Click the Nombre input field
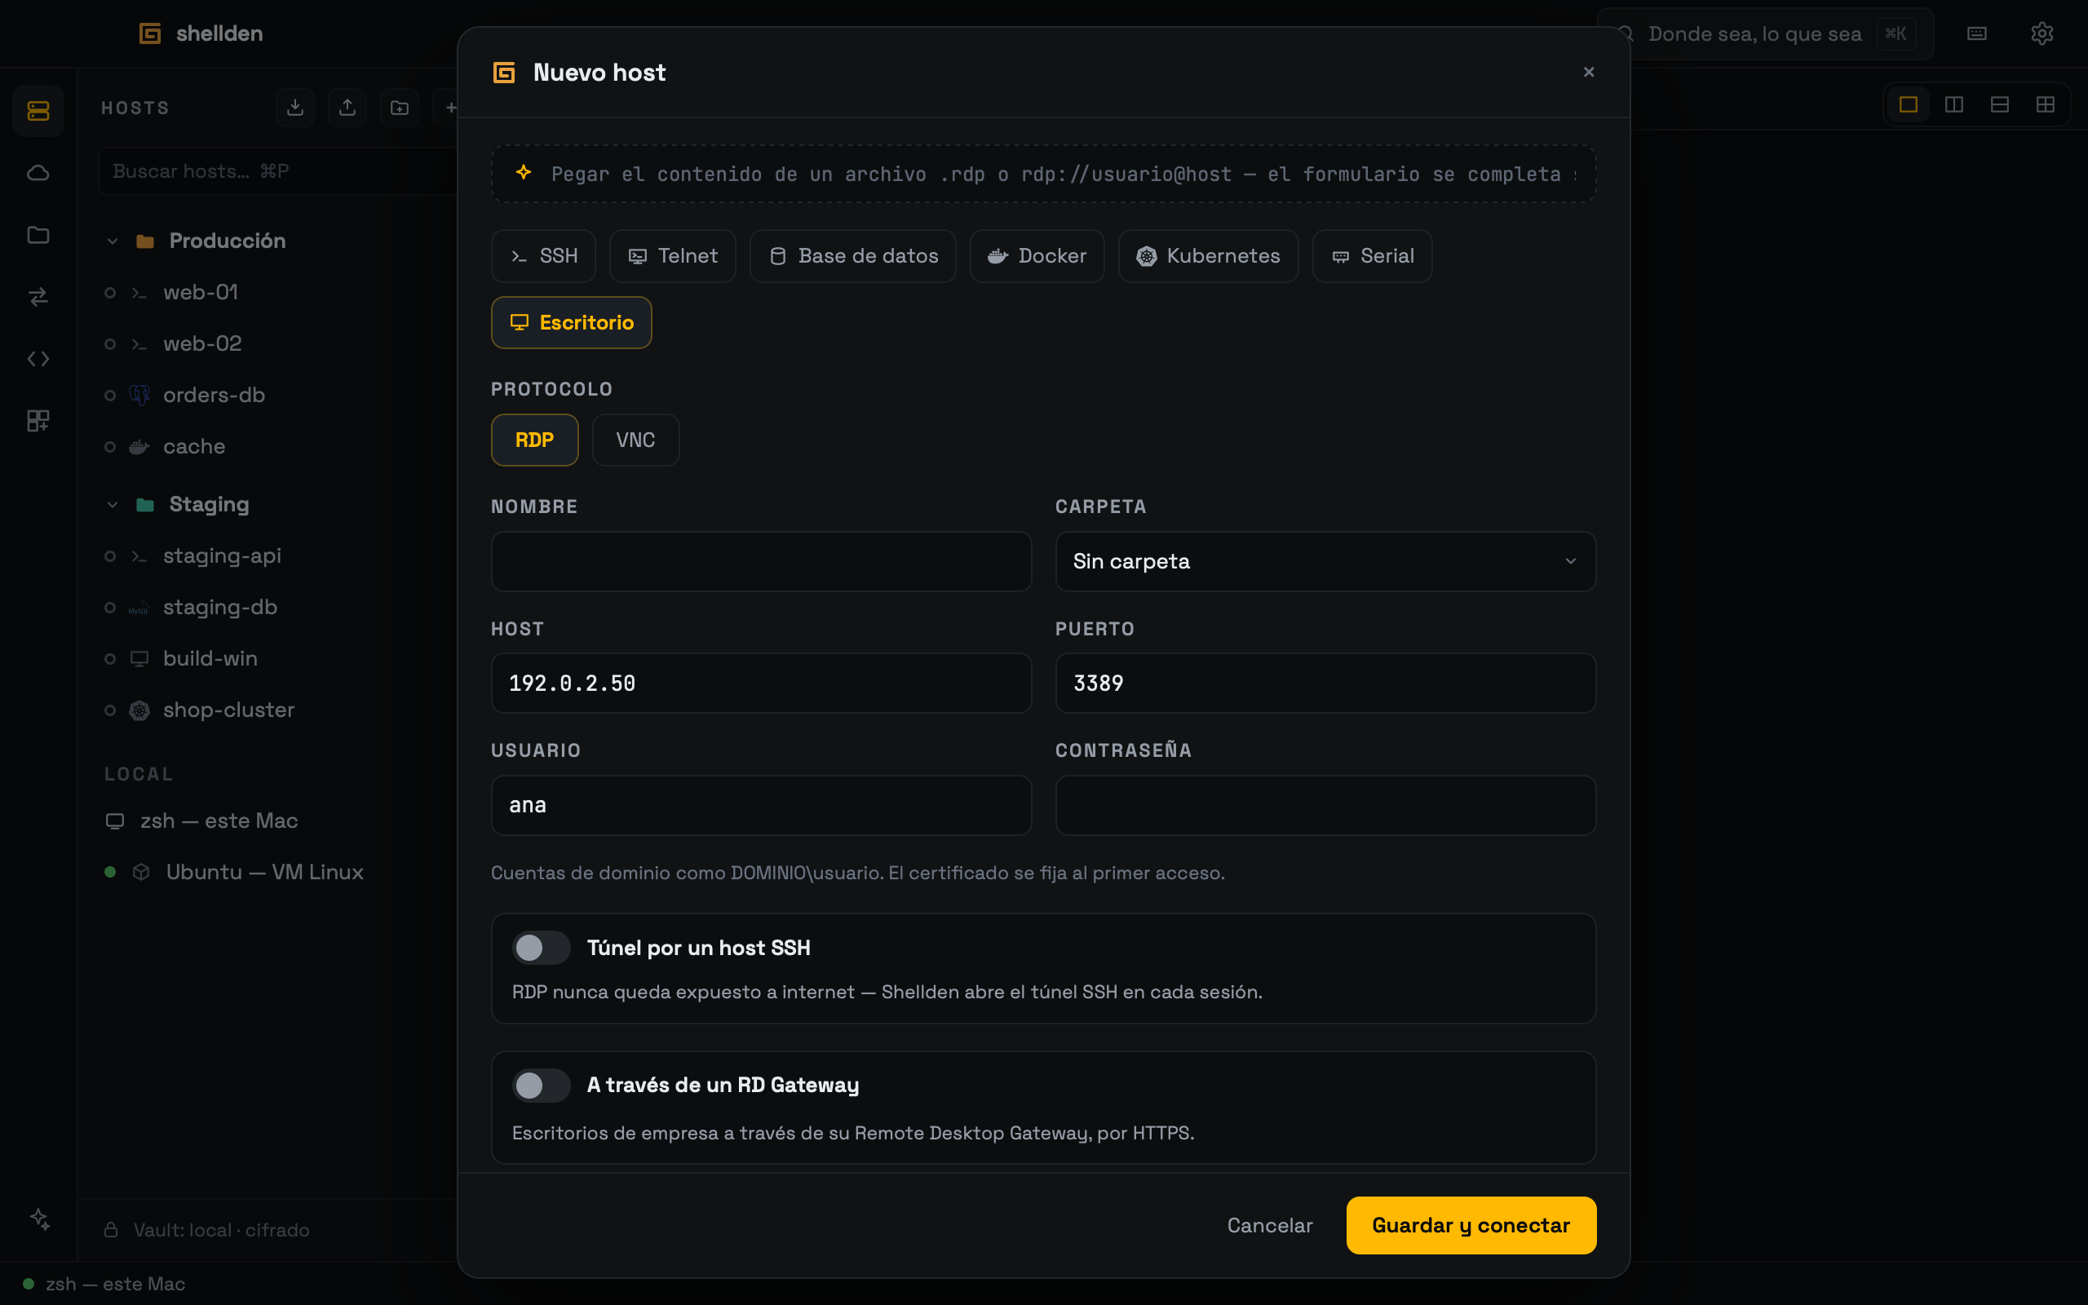This screenshot has height=1305, width=2088. (761, 561)
